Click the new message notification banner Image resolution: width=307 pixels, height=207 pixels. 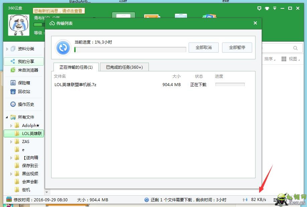(59, 11)
